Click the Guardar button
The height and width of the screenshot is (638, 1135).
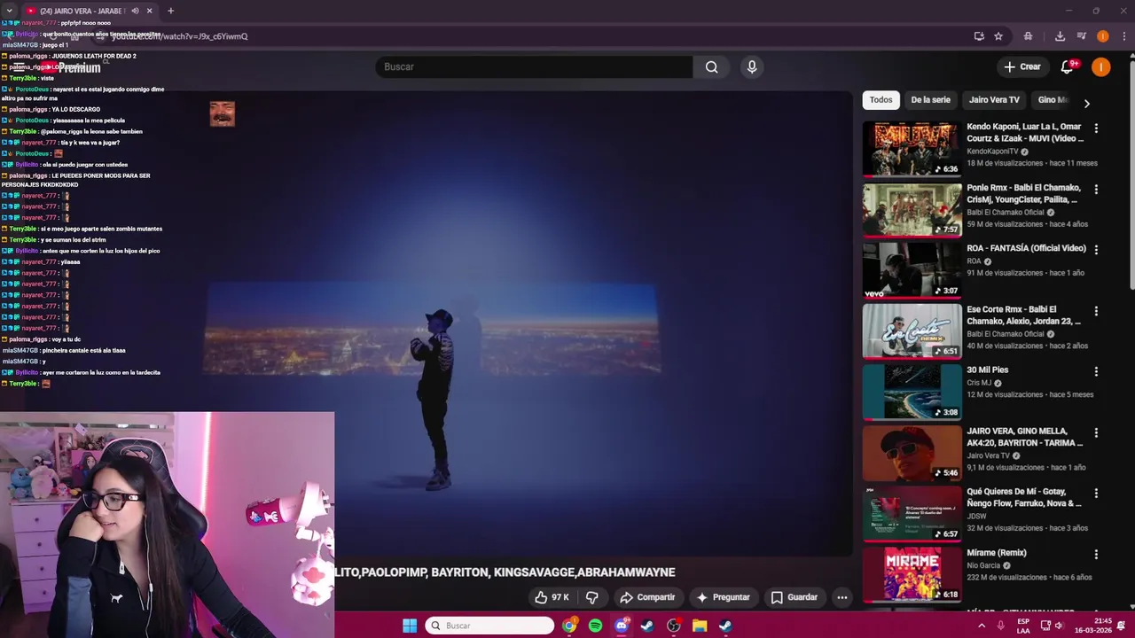click(794, 597)
